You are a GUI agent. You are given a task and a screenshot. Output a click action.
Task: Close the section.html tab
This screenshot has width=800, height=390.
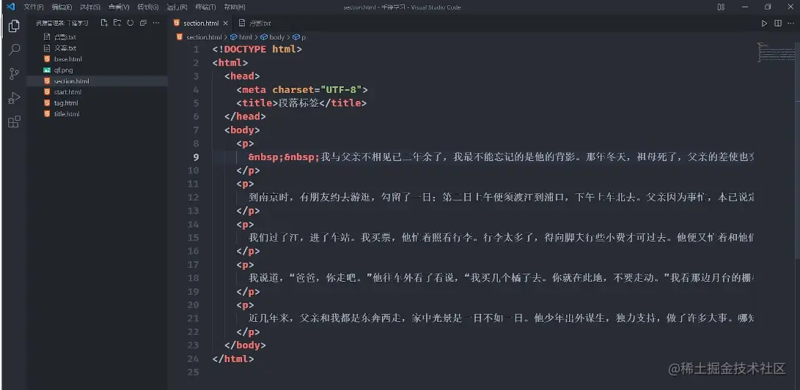click(x=226, y=23)
